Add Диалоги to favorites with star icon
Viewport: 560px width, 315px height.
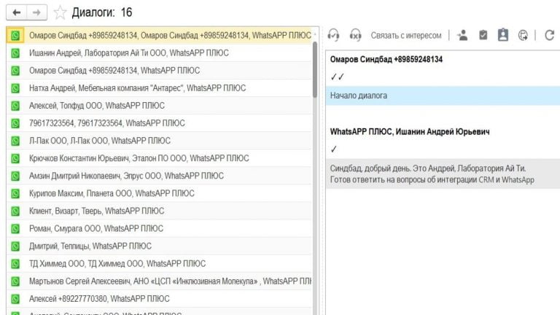pyautogui.click(x=60, y=13)
